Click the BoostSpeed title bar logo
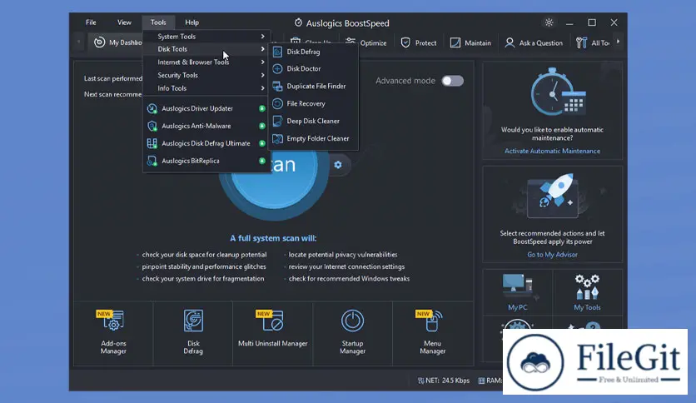 [298, 22]
